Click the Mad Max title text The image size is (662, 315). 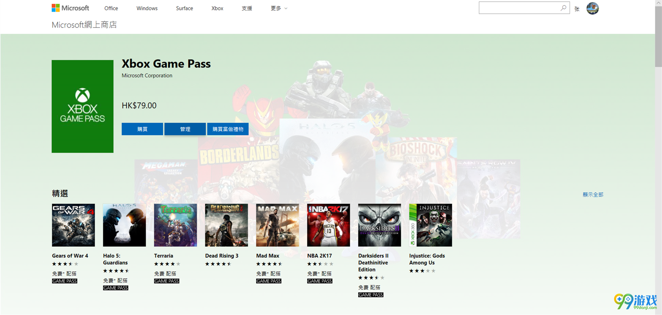(x=268, y=256)
